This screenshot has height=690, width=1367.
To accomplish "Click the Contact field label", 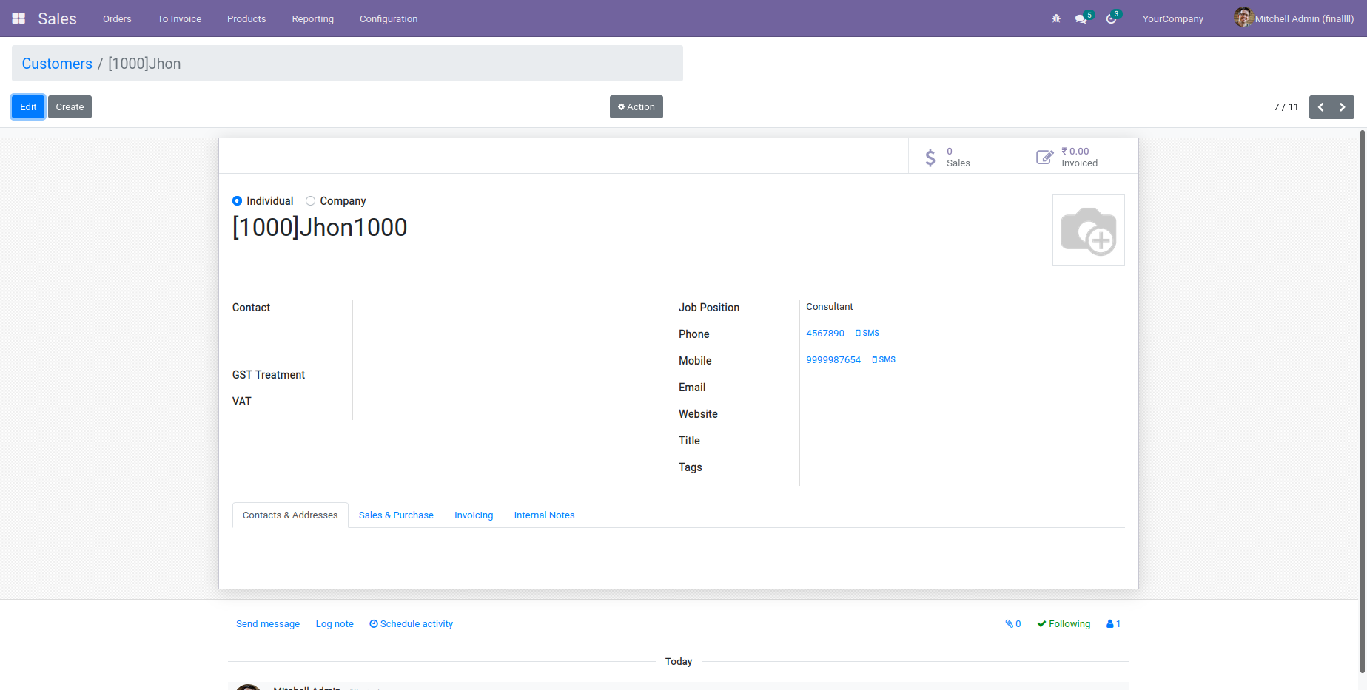I will click(x=251, y=308).
